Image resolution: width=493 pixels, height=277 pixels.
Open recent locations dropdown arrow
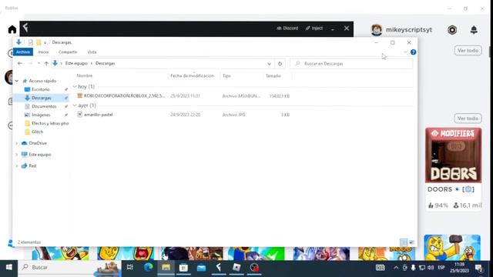(39, 63)
